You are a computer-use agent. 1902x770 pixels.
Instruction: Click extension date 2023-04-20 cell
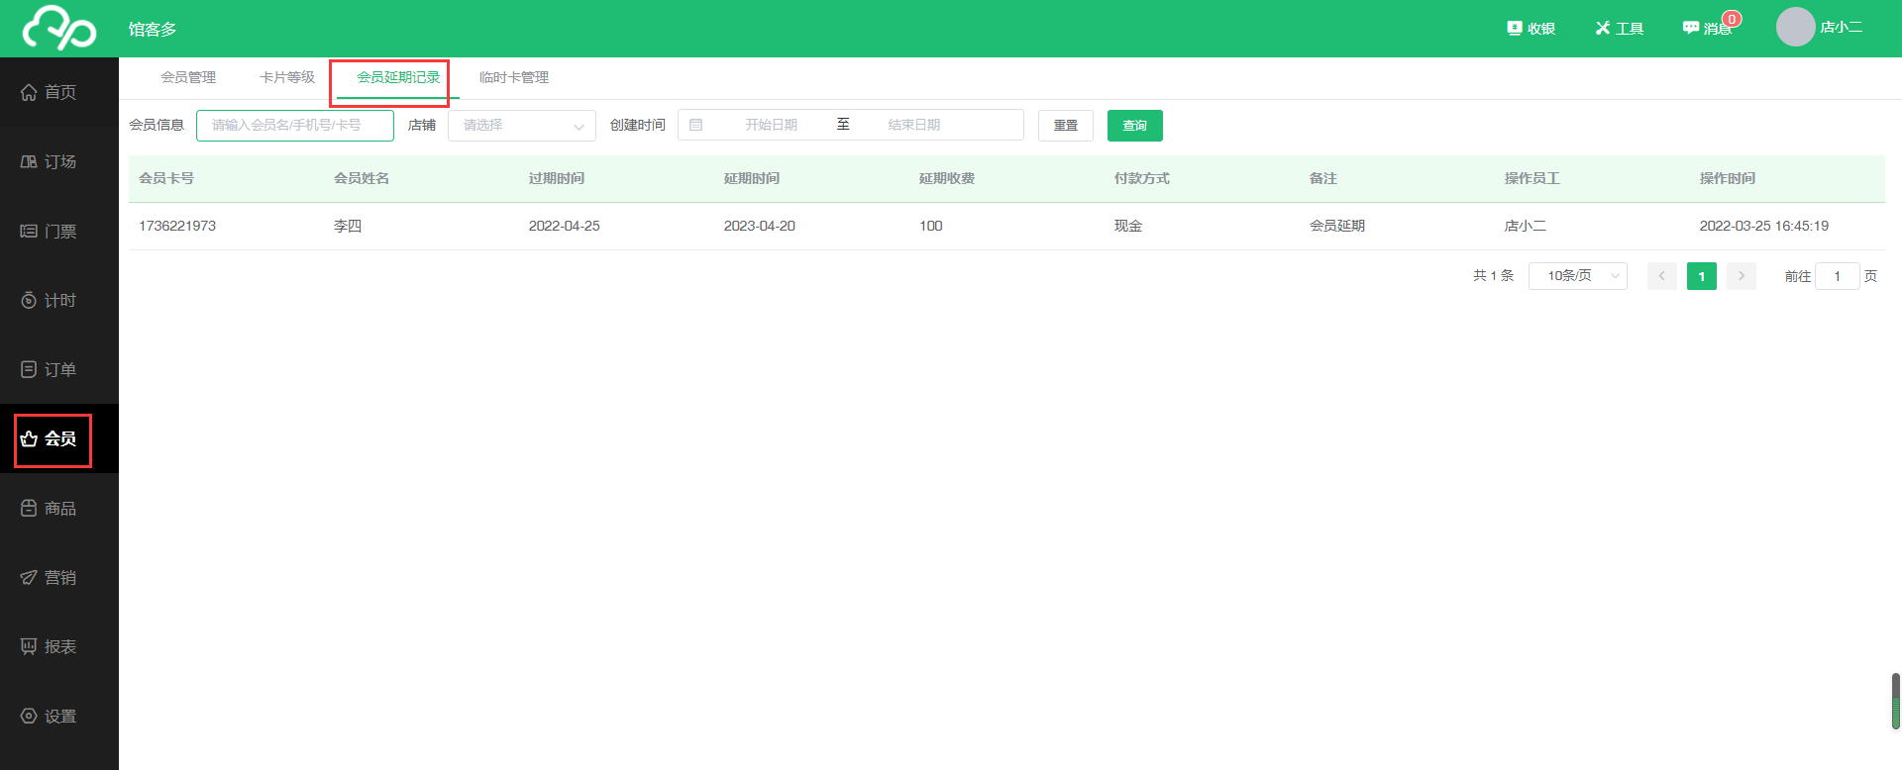[760, 226]
